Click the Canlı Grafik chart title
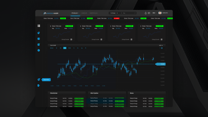 pos(53,45)
